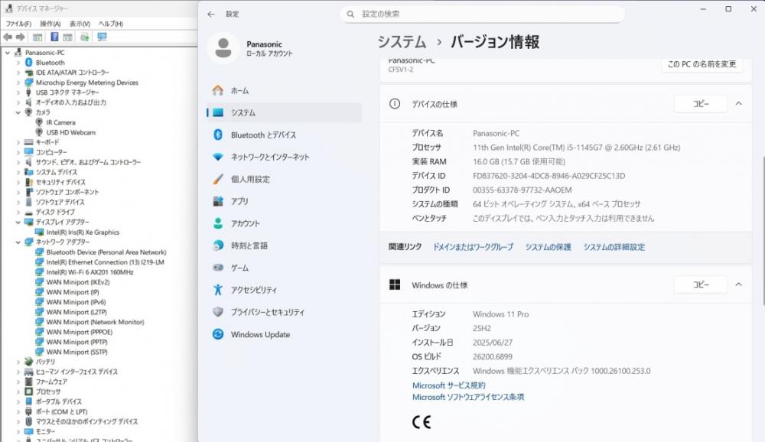Click the update driver toolbar icon
Viewport: 765px width, 442px height.
click(x=85, y=37)
